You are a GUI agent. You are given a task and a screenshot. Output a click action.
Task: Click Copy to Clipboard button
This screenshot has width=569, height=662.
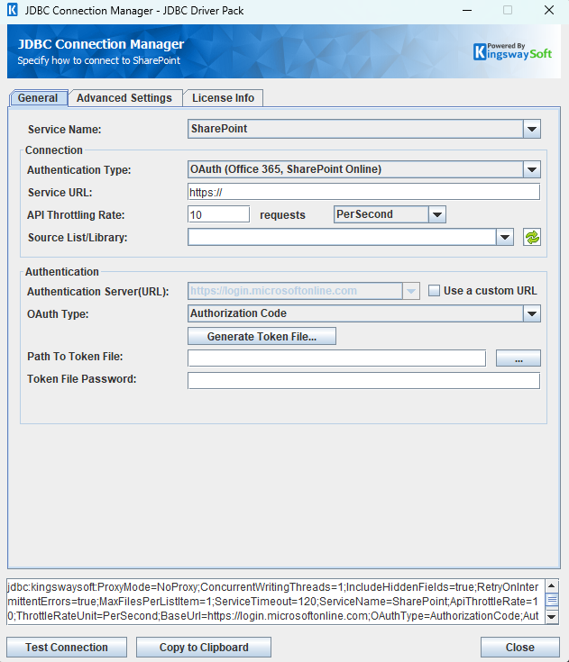pos(204,647)
